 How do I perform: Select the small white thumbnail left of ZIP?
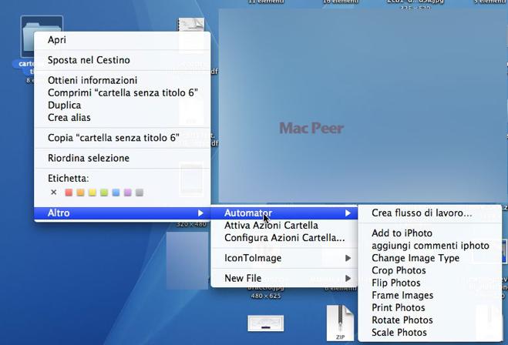click(x=266, y=323)
